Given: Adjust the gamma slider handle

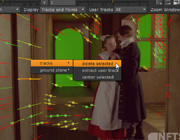Looking at the screenshot, I should (x=113, y=1).
